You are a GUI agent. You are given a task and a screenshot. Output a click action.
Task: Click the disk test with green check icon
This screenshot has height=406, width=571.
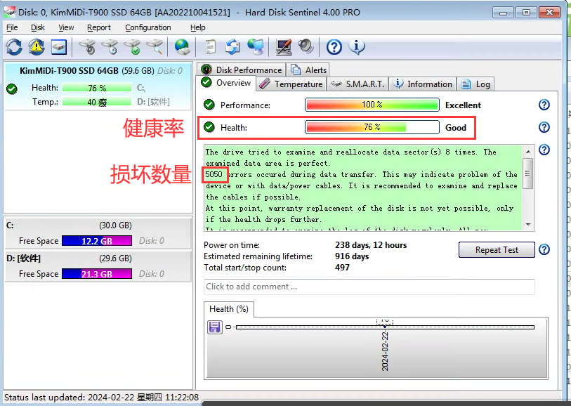click(132, 47)
